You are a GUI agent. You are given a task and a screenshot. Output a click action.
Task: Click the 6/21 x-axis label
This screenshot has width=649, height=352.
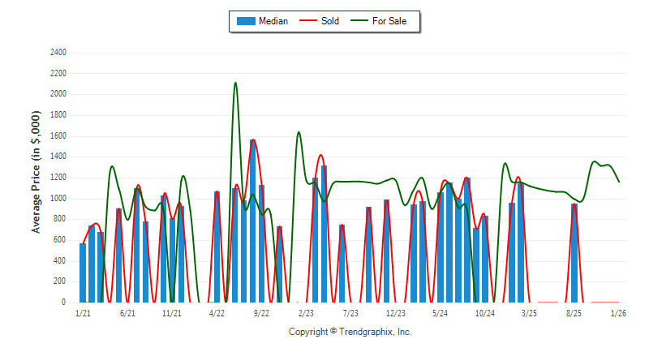pos(127,312)
